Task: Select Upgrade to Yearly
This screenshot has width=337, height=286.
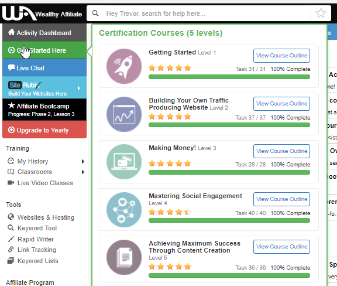Action: click(x=44, y=130)
